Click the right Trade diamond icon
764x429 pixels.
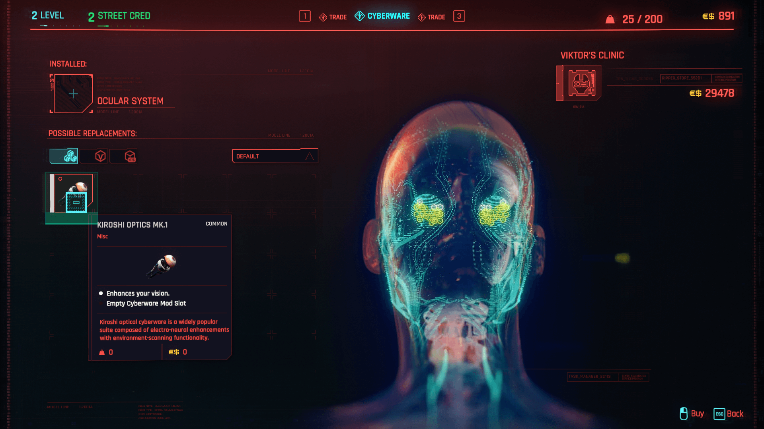pos(422,17)
